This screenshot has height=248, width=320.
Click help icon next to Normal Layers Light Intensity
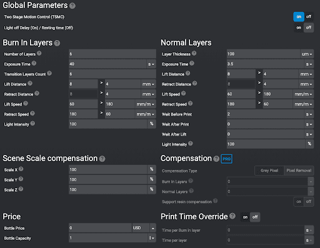pos(191,144)
